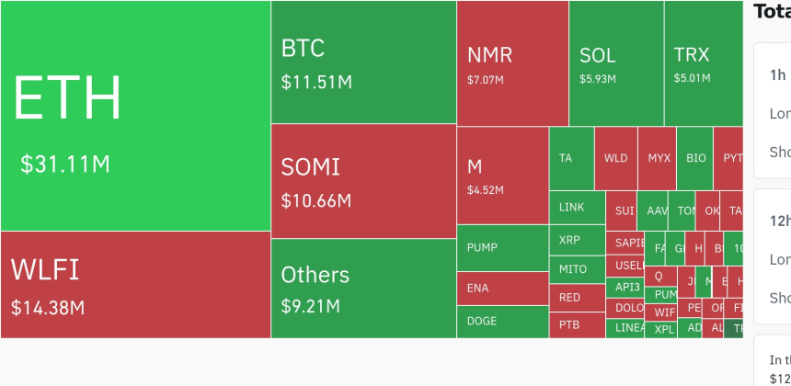Click the M $4.52M red tile
Viewport: 791px width, 386px height.
click(502, 176)
